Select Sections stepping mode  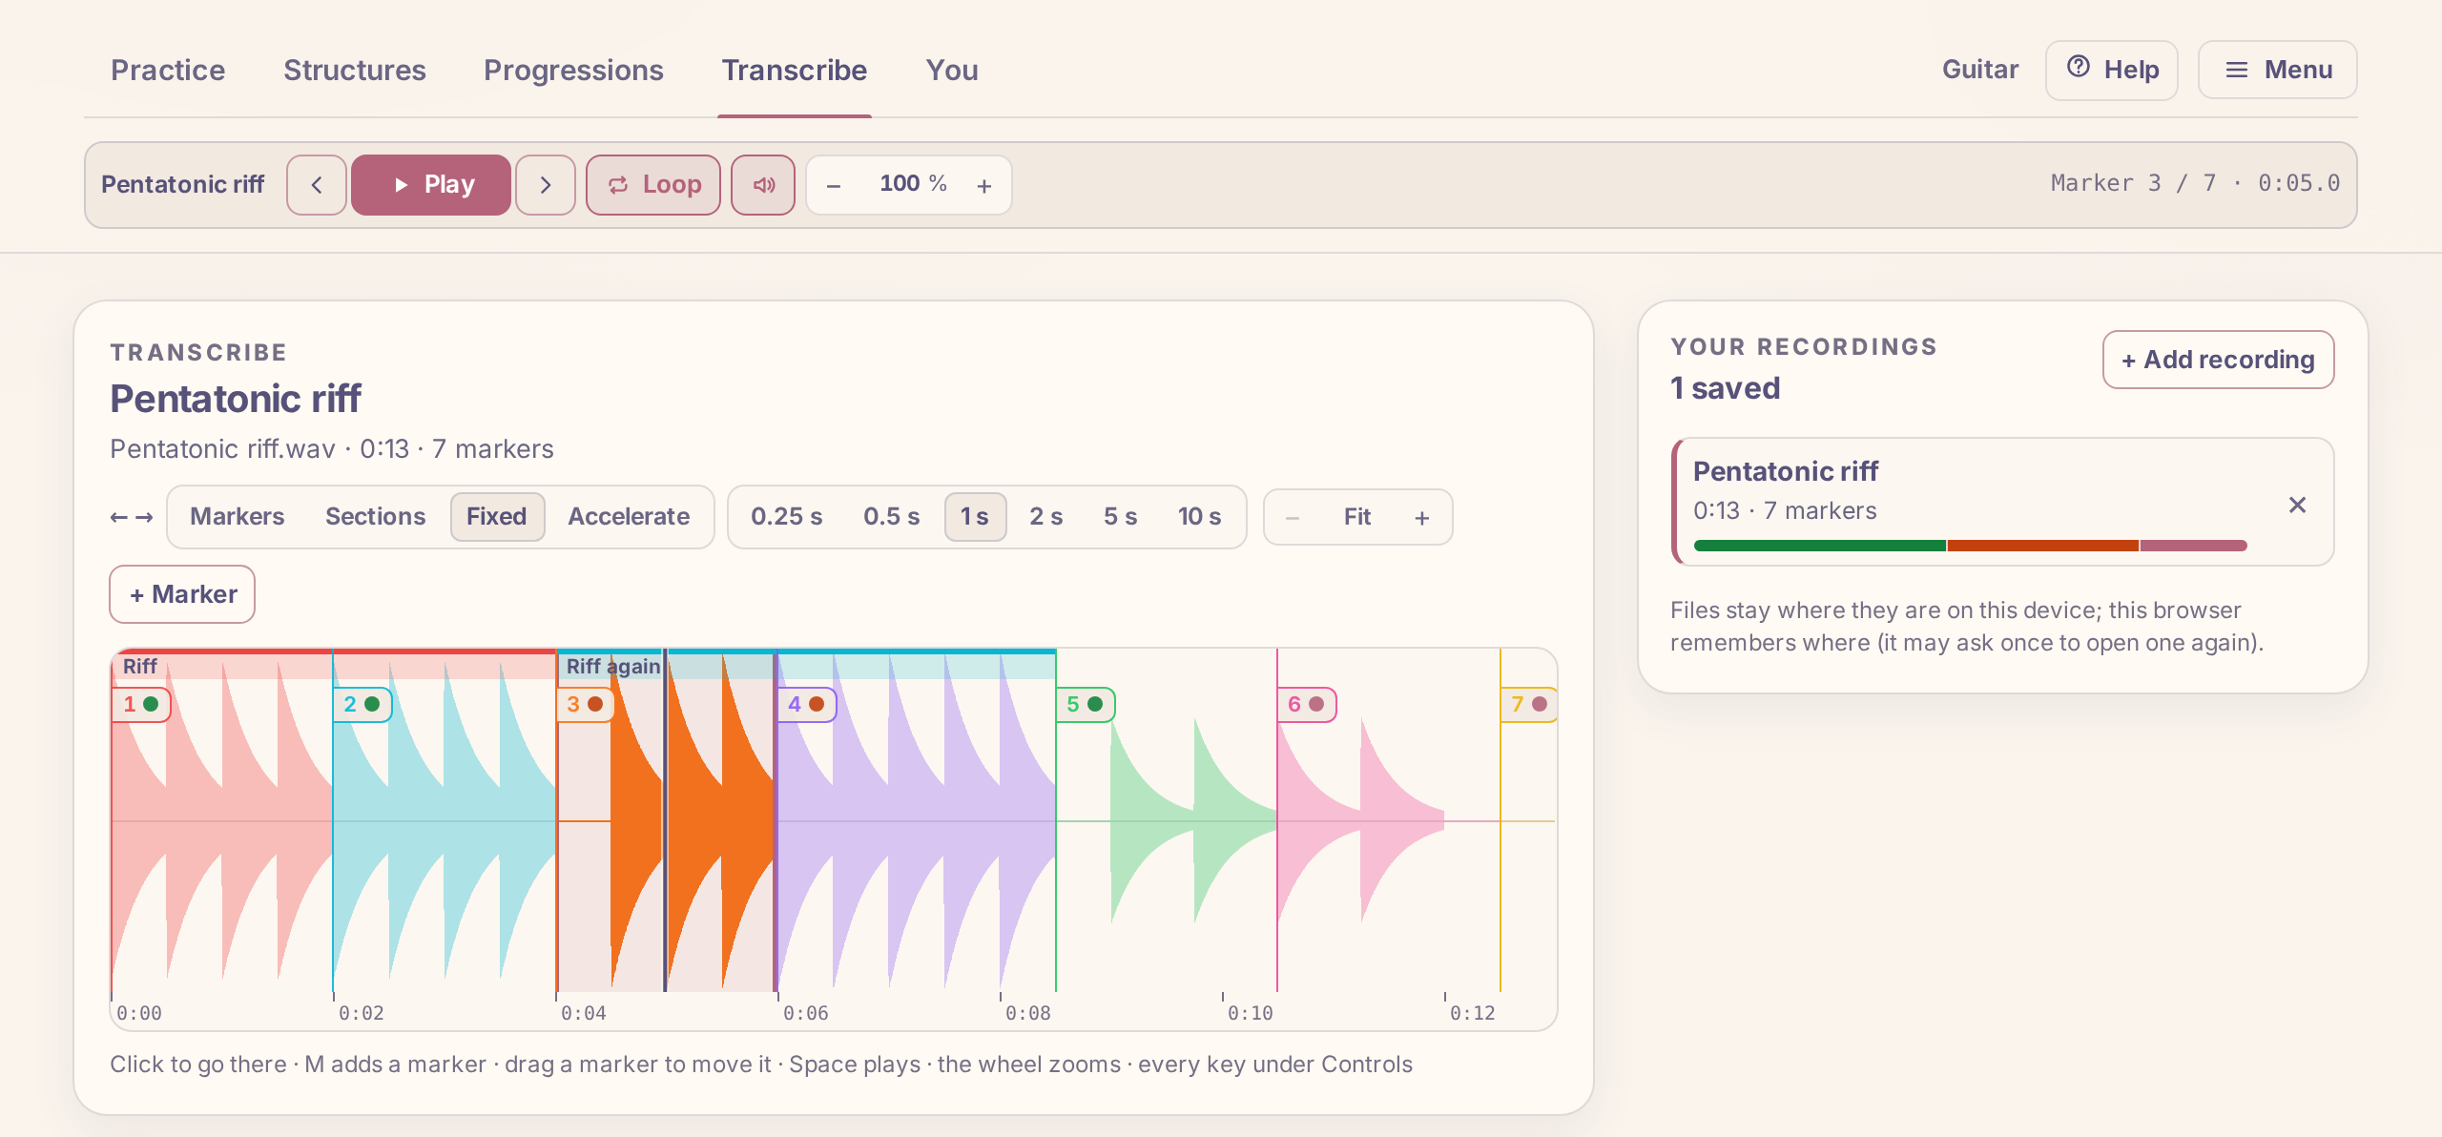[x=375, y=517]
